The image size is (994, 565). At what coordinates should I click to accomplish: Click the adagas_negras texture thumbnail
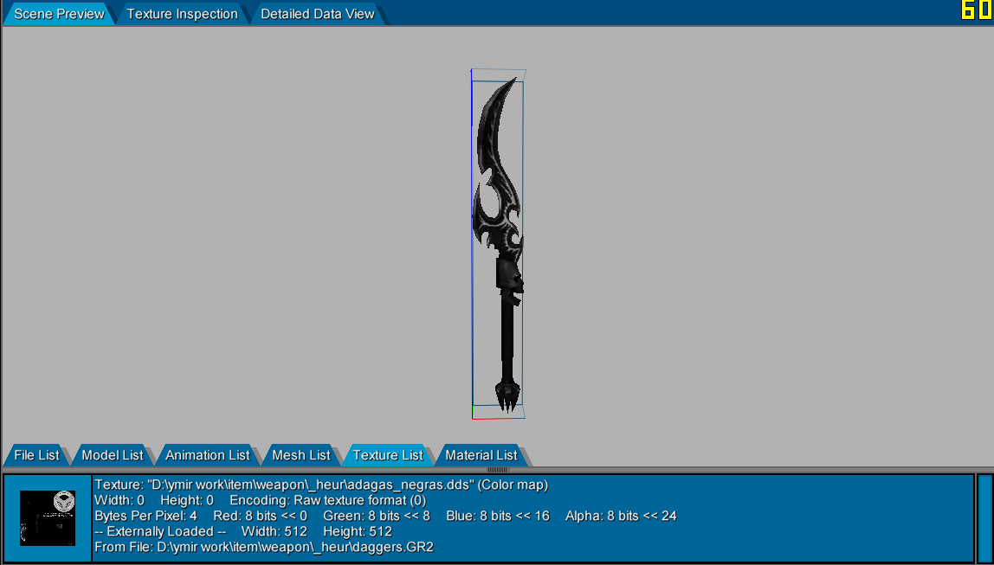click(x=48, y=518)
